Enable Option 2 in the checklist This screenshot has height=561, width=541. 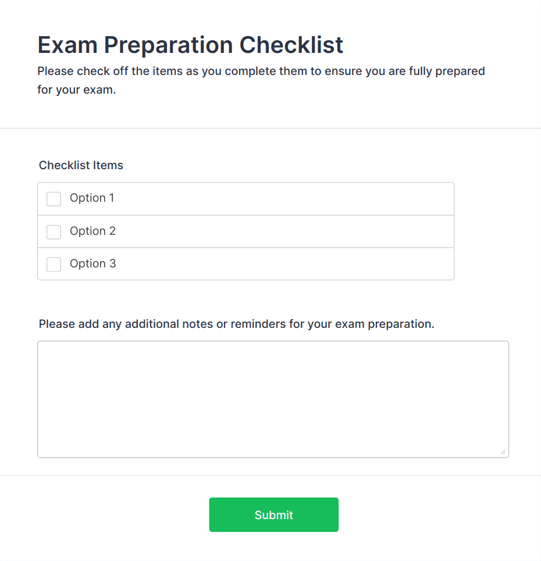coord(54,231)
